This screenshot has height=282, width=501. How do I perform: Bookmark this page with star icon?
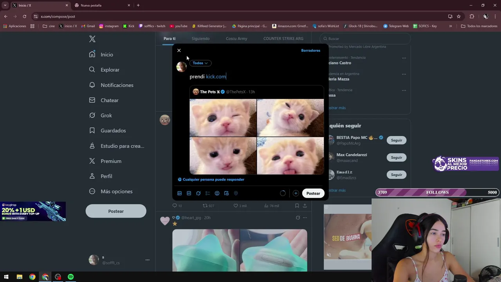pyautogui.click(x=459, y=16)
